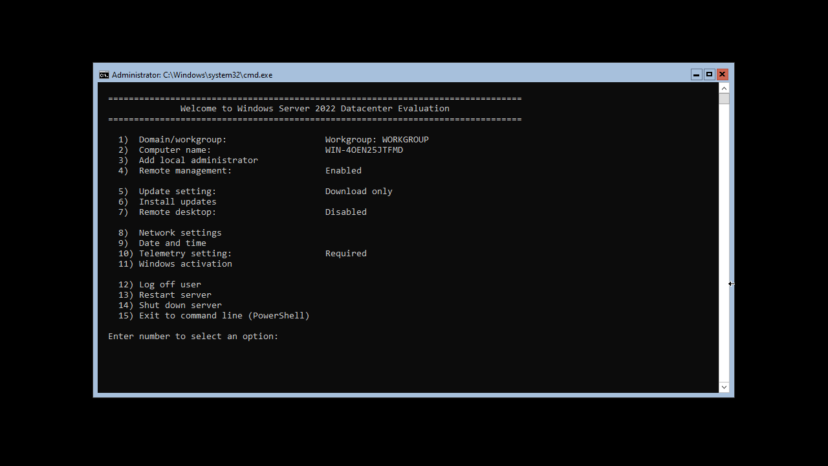Viewport: 828px width, 466px height.
Task: Click the 'Welcome to Windows Server 2022 Datacenter Evaluation' heading
Action: [x=315, y=109]
